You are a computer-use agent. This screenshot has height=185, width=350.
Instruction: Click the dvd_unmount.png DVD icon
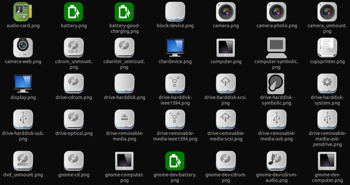tap(23, 161)
